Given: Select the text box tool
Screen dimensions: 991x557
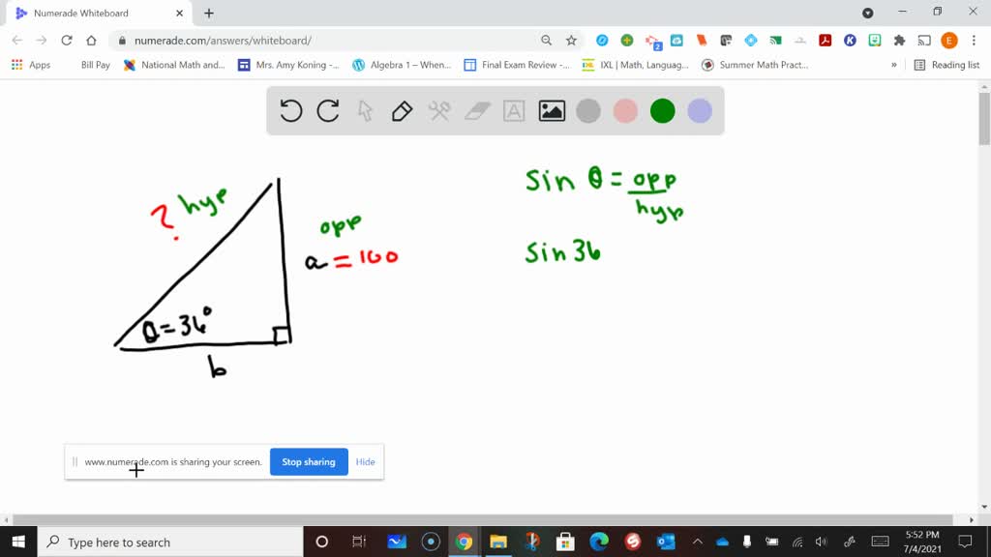Looking at the screenshot, I should coord(514,111).
